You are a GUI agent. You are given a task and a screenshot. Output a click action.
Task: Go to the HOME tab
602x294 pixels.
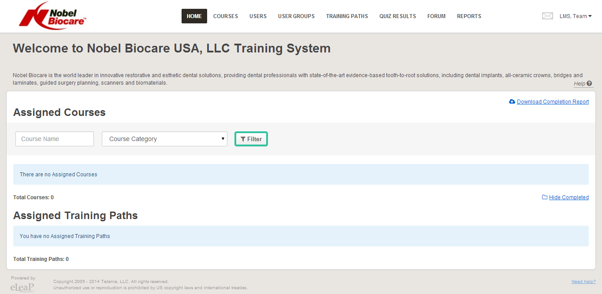(194, 16)
